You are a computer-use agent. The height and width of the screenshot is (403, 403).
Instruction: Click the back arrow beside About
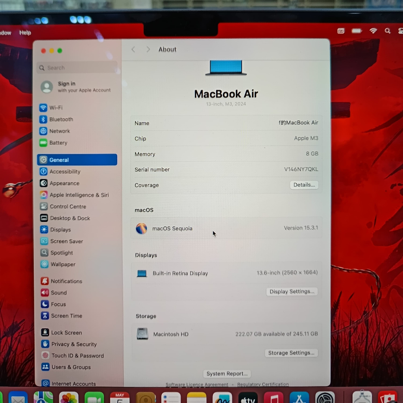133,50
